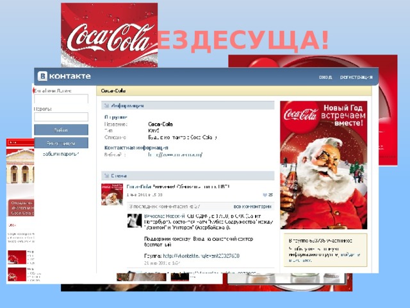The height and width of the screenshot is (308, 410).
Task: Open the commenter's profile photo
Action: pos(135,221)
